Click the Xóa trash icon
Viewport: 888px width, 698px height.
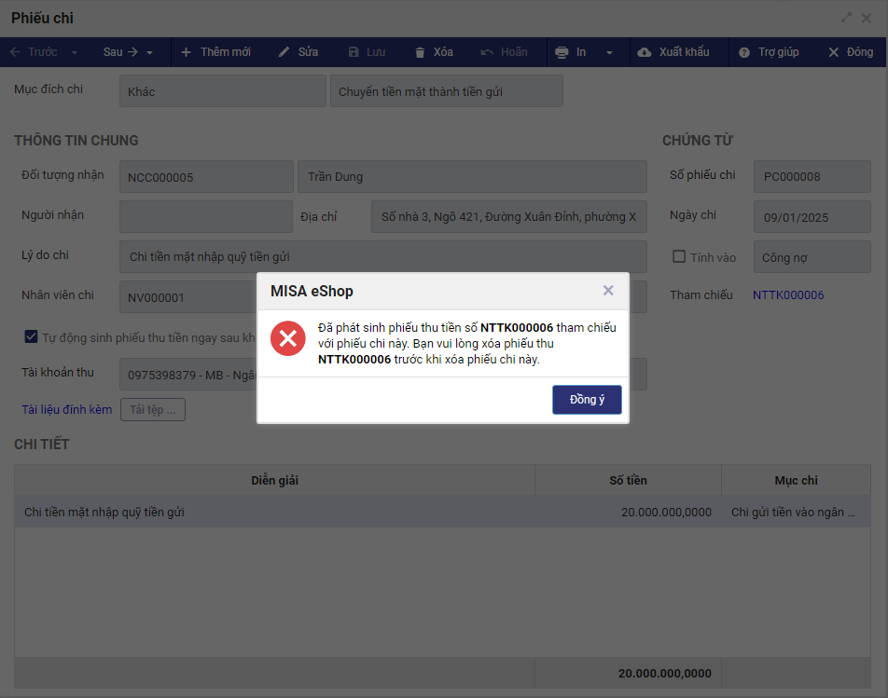click(x=420, y=52)
